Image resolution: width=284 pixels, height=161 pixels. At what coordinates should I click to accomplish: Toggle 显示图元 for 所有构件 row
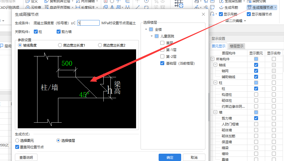tap(256, 59)
